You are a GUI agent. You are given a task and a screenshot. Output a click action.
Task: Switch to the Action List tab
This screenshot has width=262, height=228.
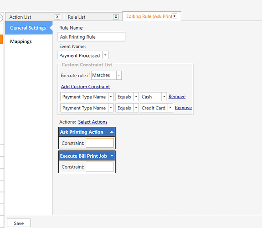click(x=20, y=17)
